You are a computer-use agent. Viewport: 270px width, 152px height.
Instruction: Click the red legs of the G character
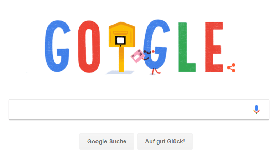156,71
